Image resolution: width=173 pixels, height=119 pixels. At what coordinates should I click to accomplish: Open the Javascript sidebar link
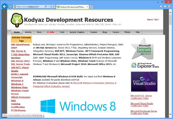pos(17,78)
